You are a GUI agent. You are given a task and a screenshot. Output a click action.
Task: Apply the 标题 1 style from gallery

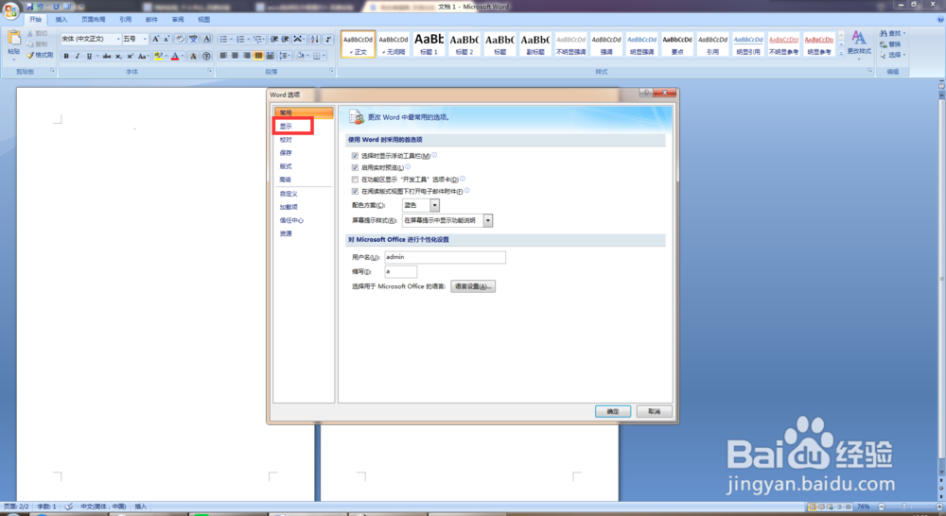pyautogui.click(x=429, y=43)
